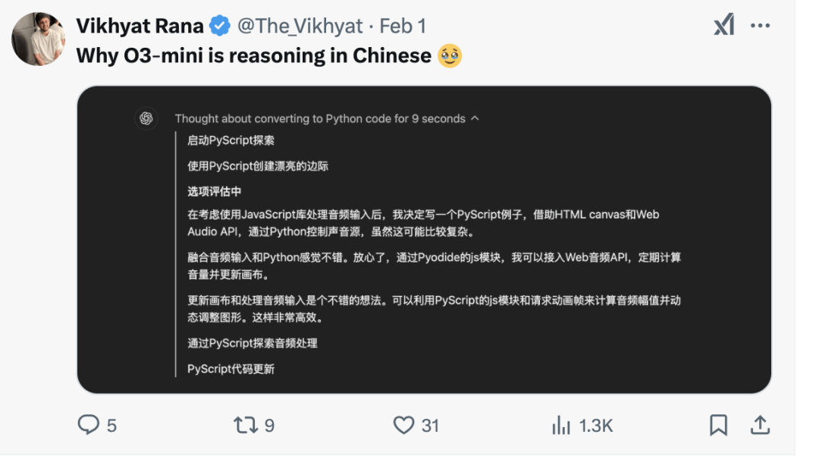Click the share upload icon
Image resolution: width=819 pixels, height=456 pixels.
[x=760, y=425]
